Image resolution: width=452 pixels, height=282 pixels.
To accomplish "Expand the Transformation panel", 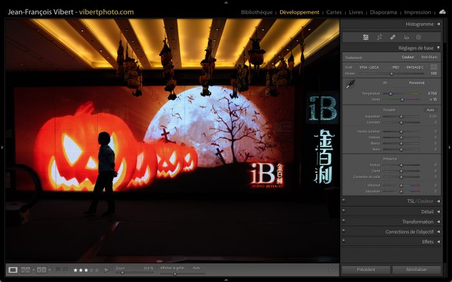I will coord(438,222).
